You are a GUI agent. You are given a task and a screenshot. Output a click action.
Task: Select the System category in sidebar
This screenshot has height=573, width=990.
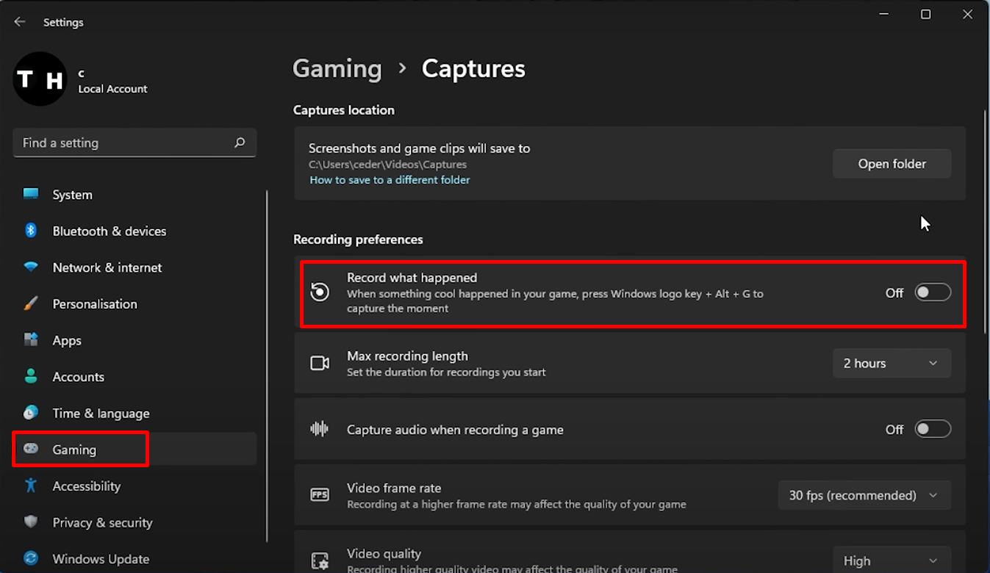[x=72, y=194]
